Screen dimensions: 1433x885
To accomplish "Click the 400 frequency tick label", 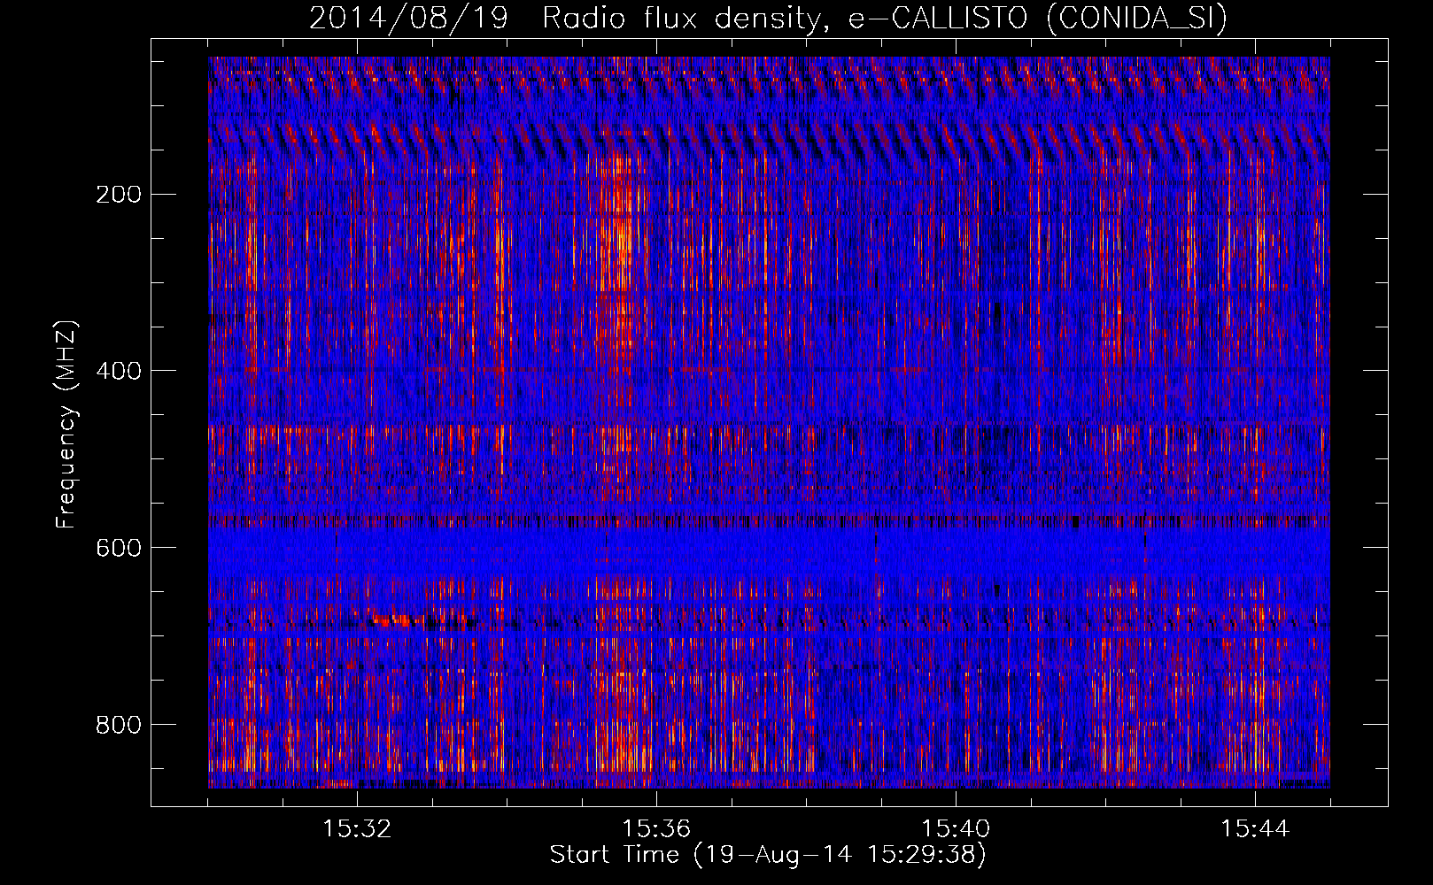I will coord(118,371).
